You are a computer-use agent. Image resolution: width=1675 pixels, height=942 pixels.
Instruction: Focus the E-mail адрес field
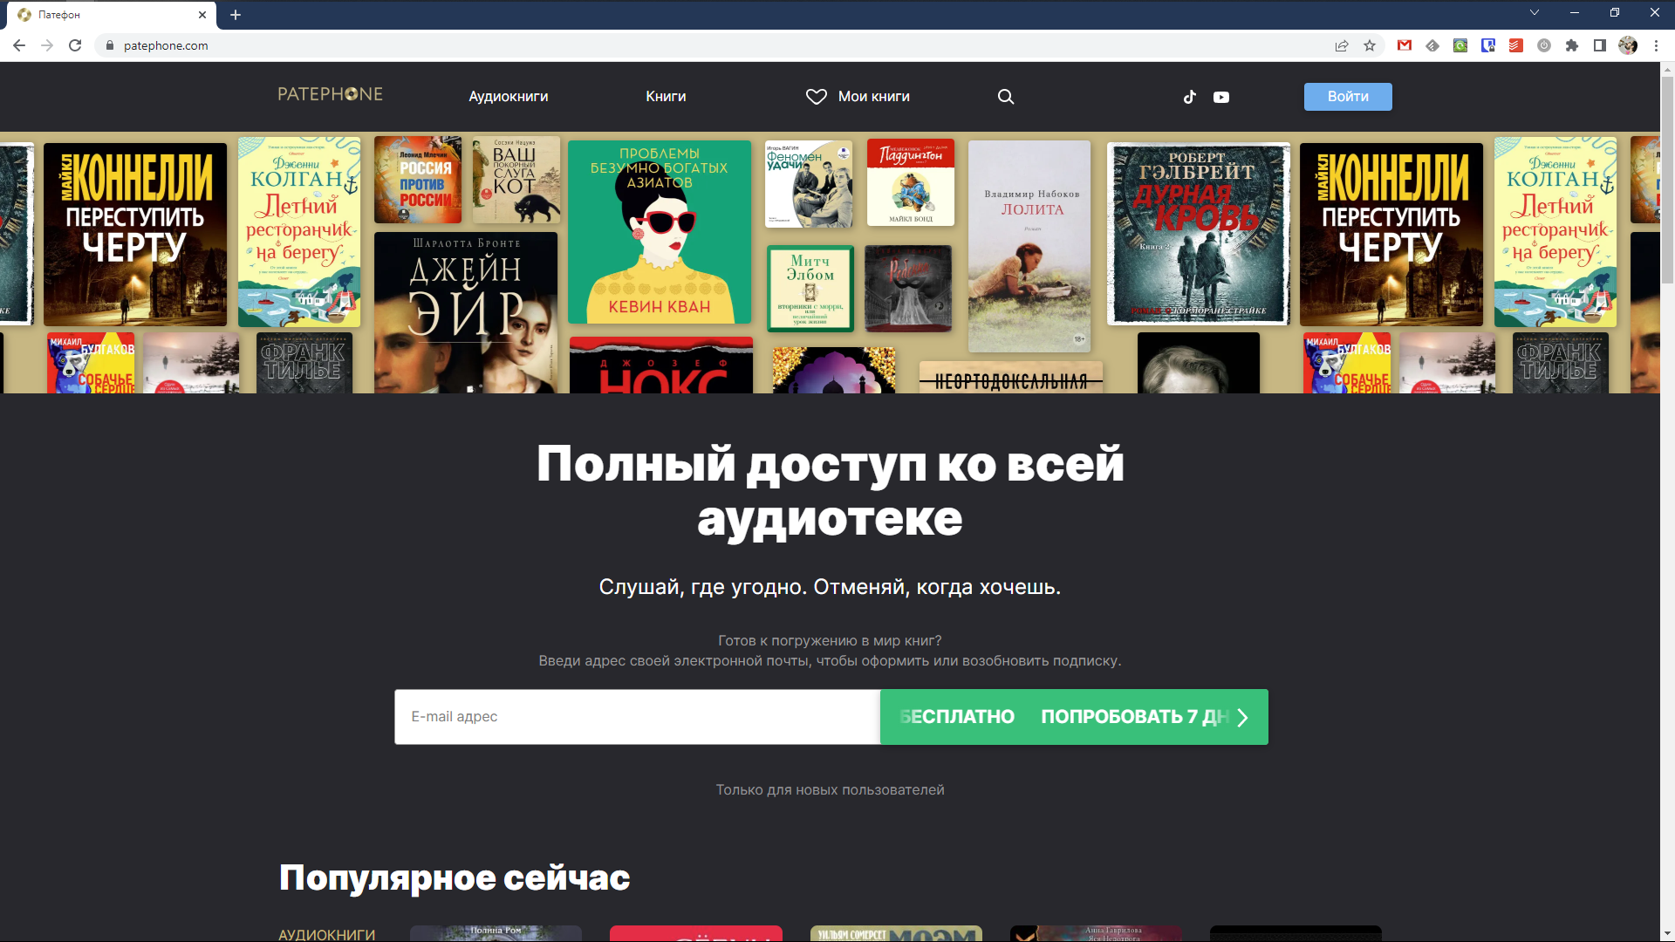point(637,717)
